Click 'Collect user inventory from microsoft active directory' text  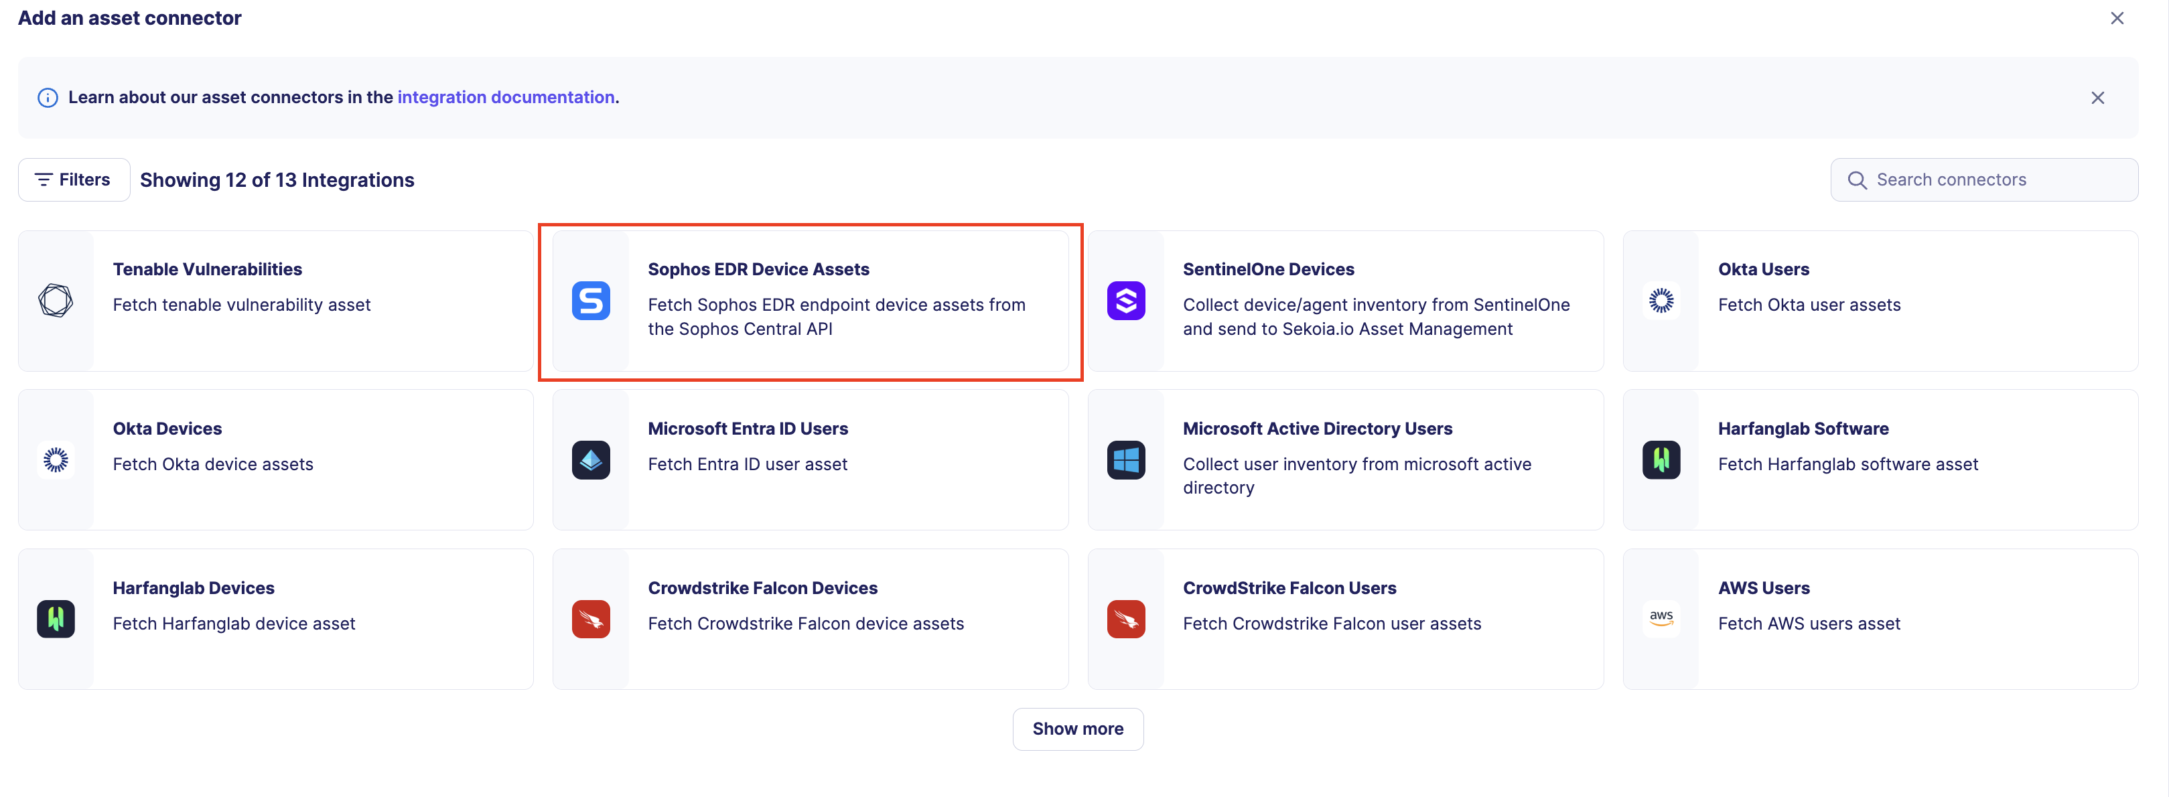click(x=1356, y=476)
